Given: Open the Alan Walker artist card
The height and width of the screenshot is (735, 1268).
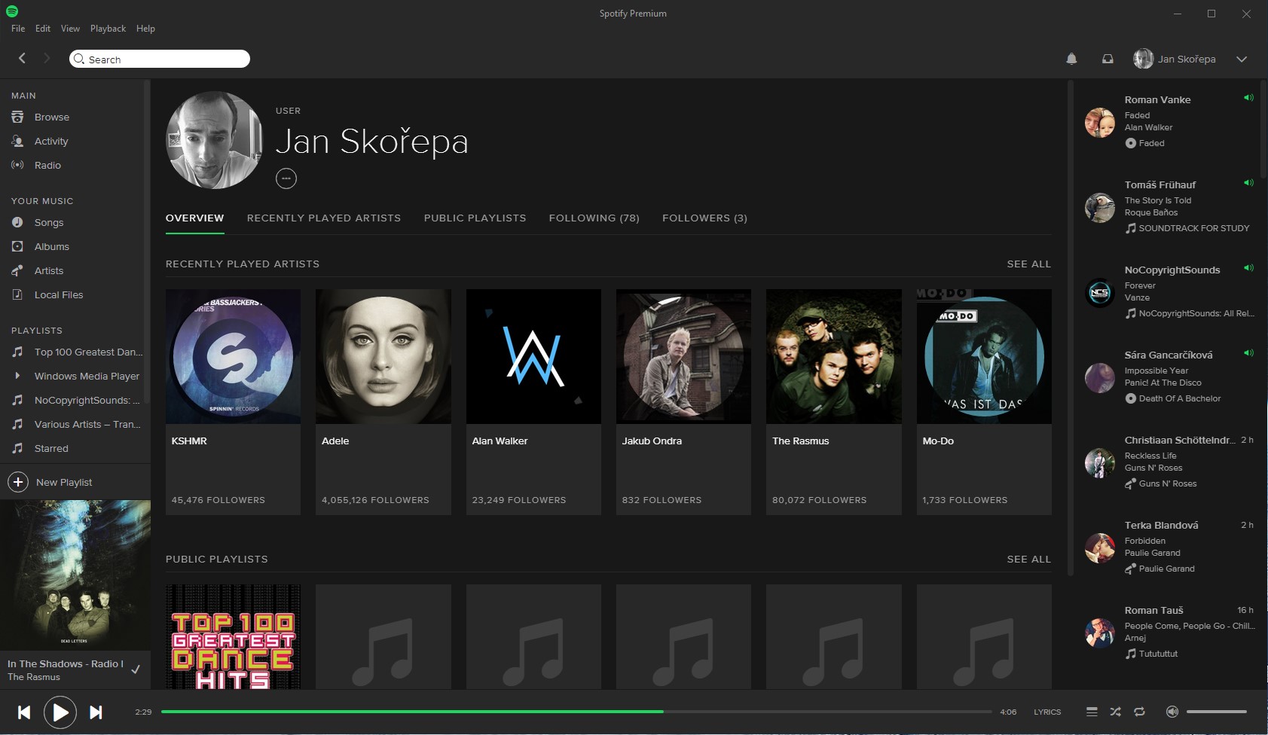Looking at the screenshot, I should (533, 402).
